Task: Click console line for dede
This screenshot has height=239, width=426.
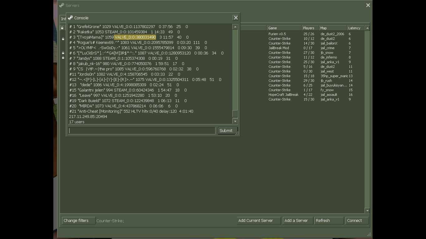Action: (124, 85)
